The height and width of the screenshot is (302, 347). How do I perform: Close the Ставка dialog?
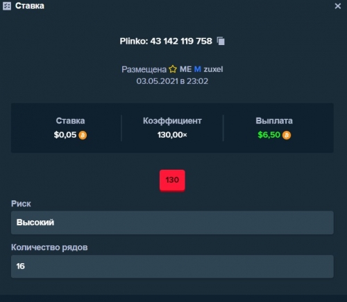coord(338,6)
